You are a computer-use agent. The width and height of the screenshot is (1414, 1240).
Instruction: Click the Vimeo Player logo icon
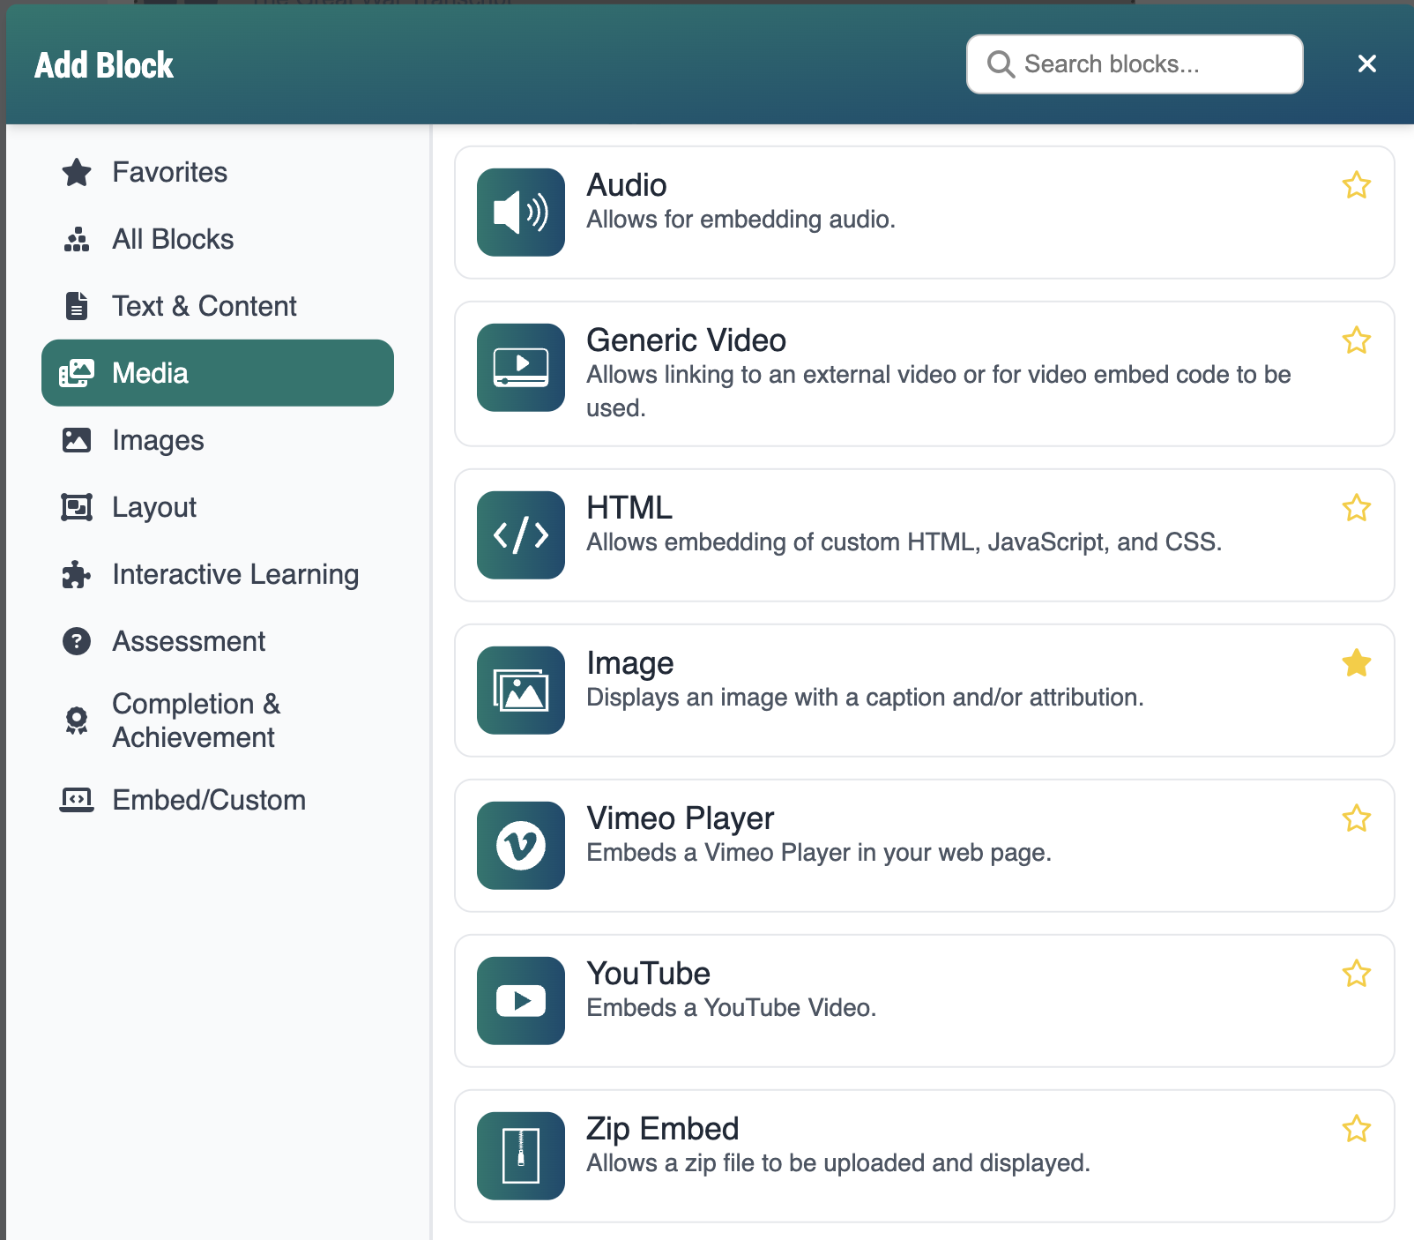[x=521, y=846]
